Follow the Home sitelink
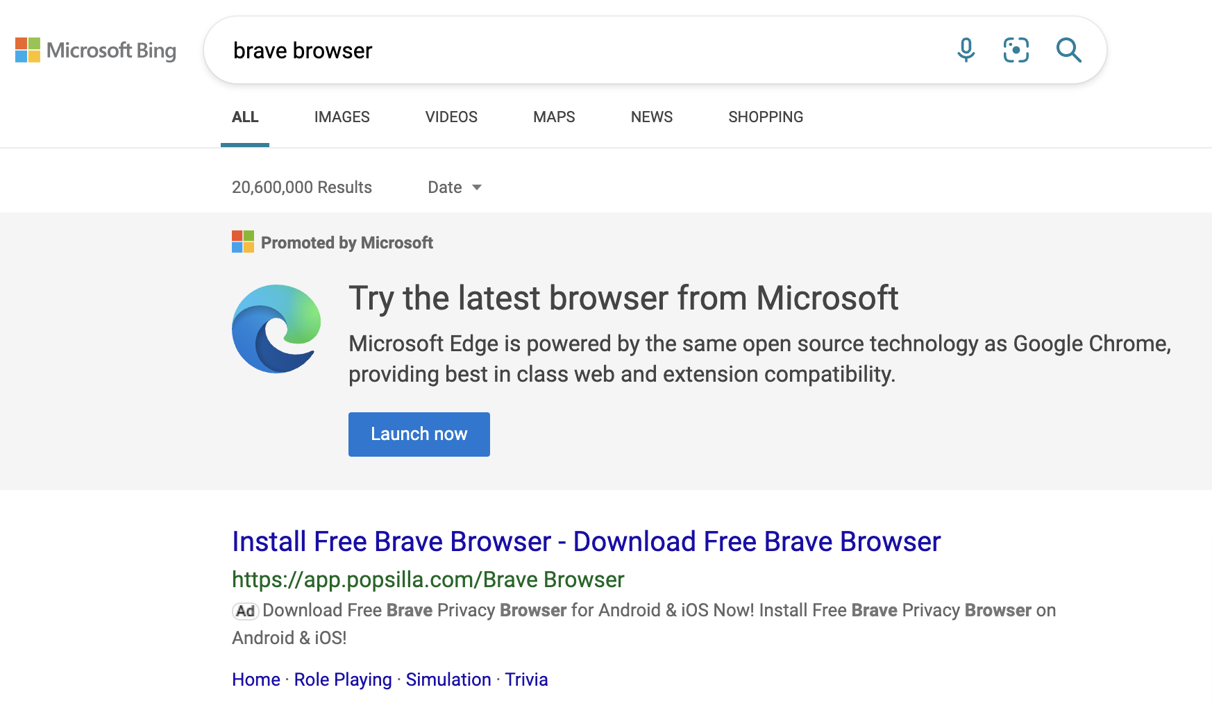The image size is (1212, 701). [x=256, y=679]
